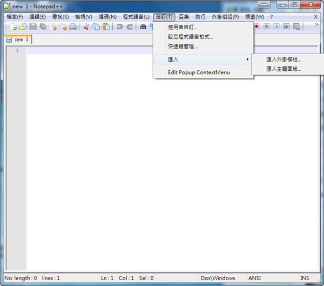Click the Copy toolbar icon

click(96, 26)
